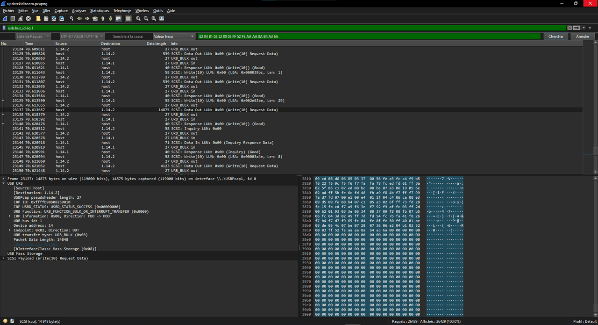This screenshot has width=598, height=325.
Task: Expand the 'SCSI Payload' tree node
Action: pos(4,258)
